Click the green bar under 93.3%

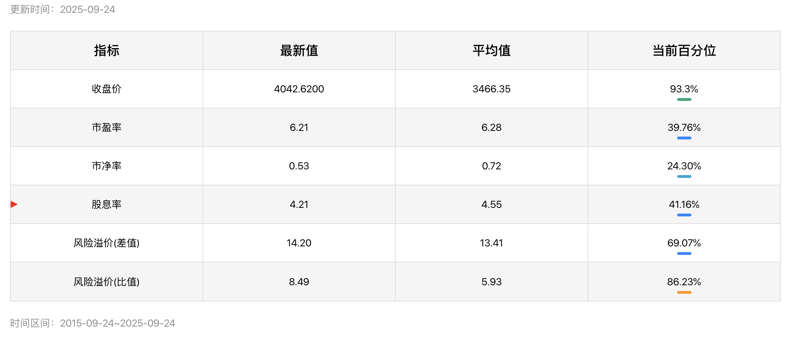tap(684, 99)
